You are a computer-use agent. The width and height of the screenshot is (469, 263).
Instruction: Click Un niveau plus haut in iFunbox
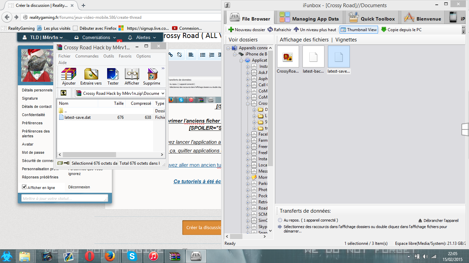tap(315, 30)
